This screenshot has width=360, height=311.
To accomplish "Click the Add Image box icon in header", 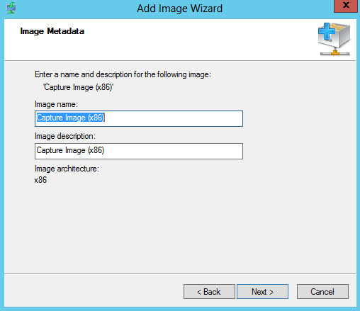I will [334, 39].
